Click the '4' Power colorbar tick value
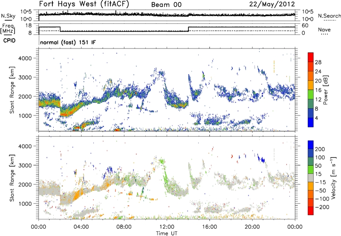The image size is (341, 236). click(316, 118)
